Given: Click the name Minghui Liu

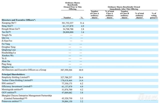Looking at the screenshot, I should (x=7, y=67).
